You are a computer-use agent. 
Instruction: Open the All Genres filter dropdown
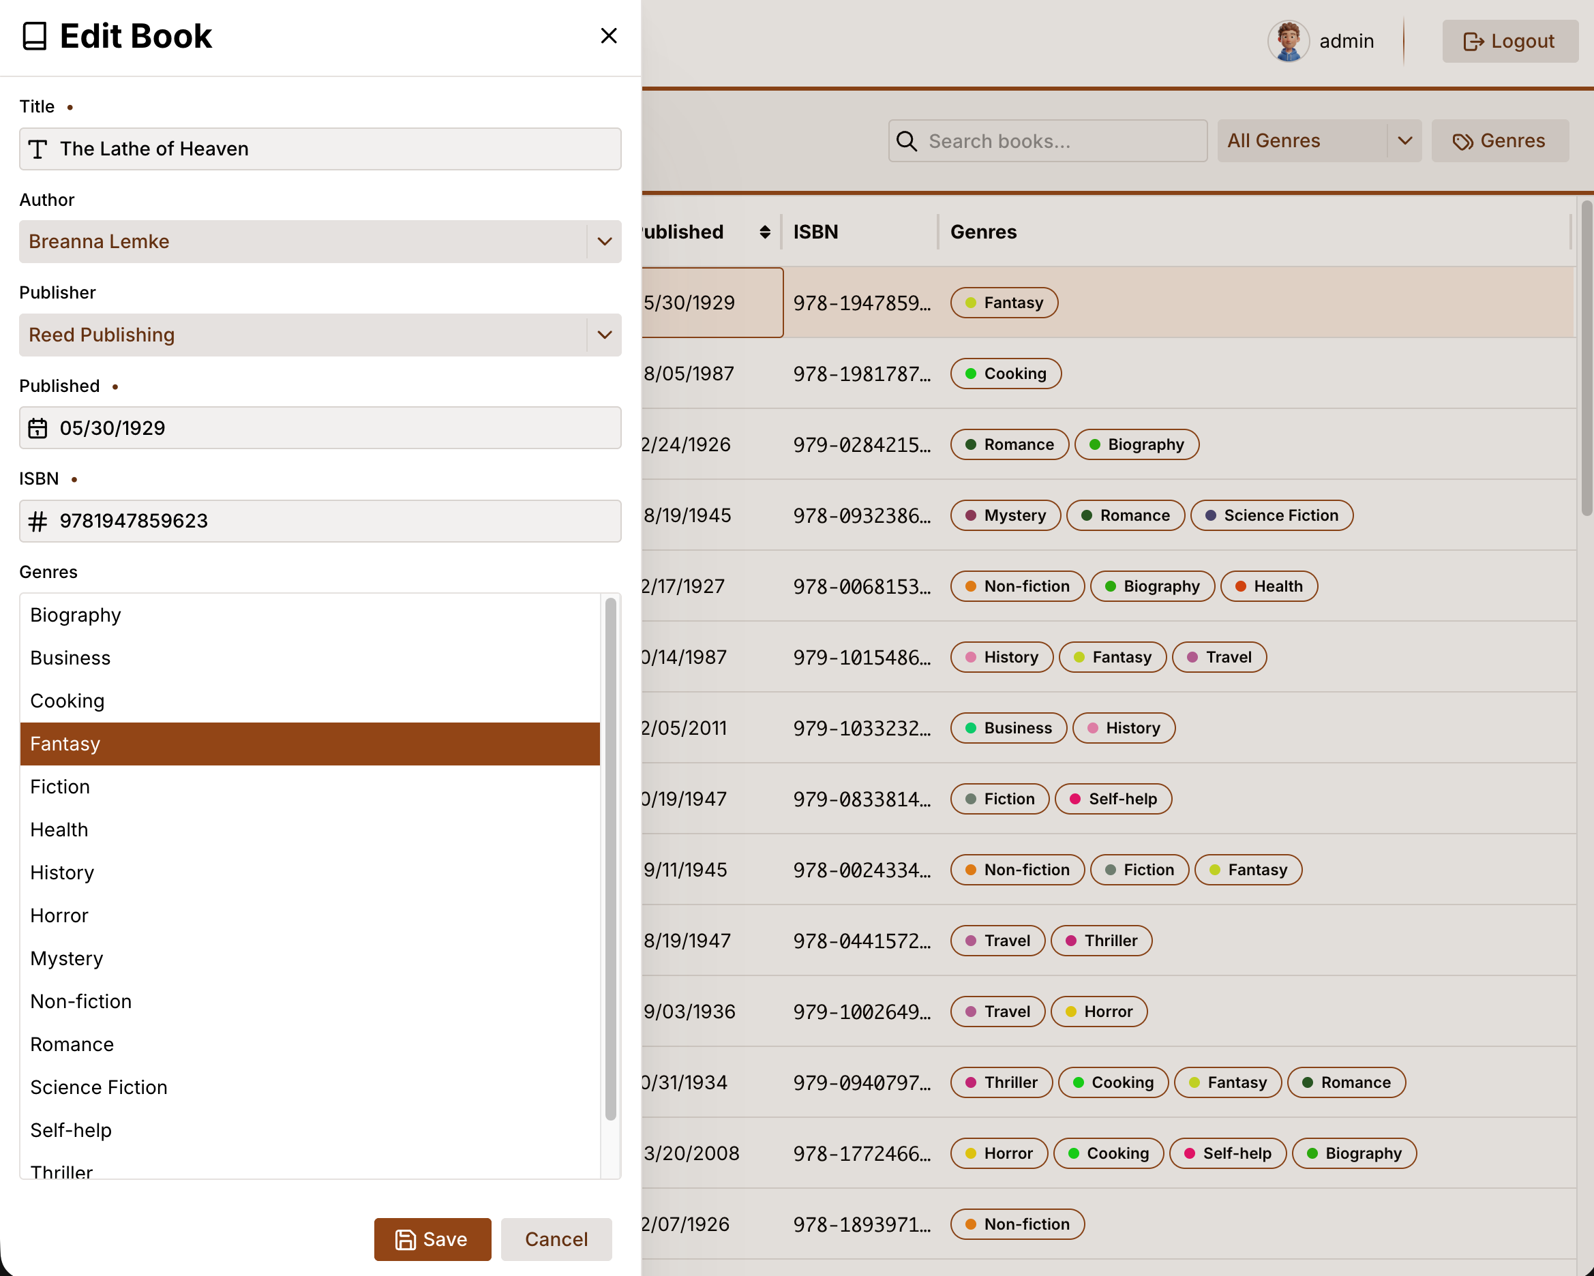click(x=1319, y=141)
